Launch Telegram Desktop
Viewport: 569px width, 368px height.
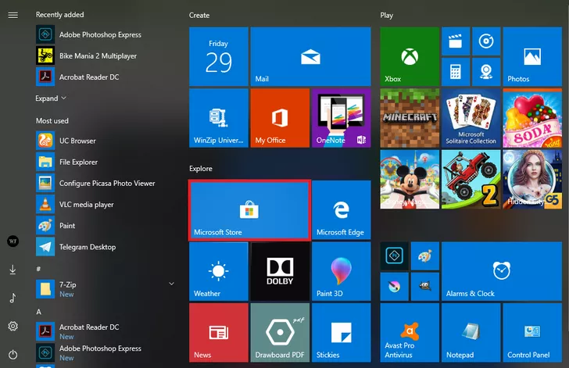pyautogui.click(x=106, y=247)
